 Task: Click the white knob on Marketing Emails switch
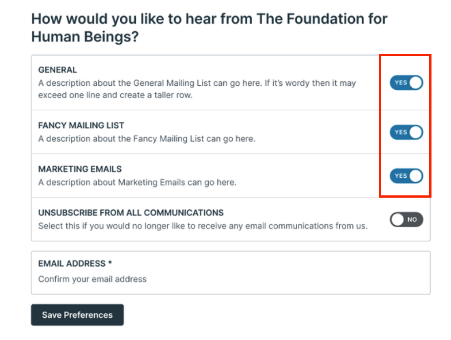[415, 176]
